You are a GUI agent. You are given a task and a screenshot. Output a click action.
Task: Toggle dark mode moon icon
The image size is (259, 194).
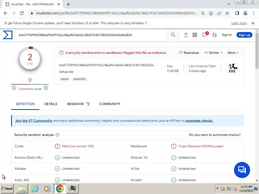click(x=214, y=35)
